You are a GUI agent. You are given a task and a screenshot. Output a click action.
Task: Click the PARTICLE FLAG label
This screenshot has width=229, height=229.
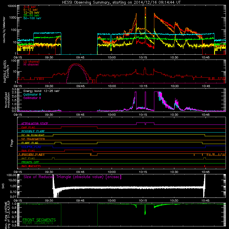(33, 155)
